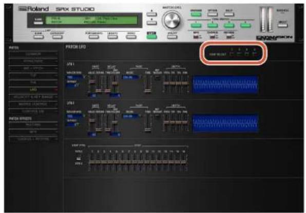
Task: Open the CONTROL SW page
Action: tap(33, 111)
